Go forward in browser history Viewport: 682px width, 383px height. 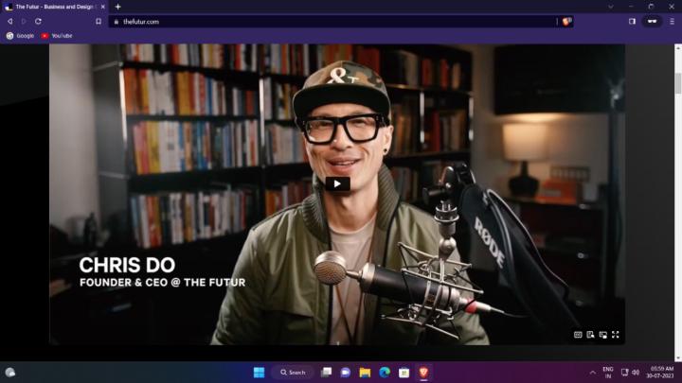(24, 21)
